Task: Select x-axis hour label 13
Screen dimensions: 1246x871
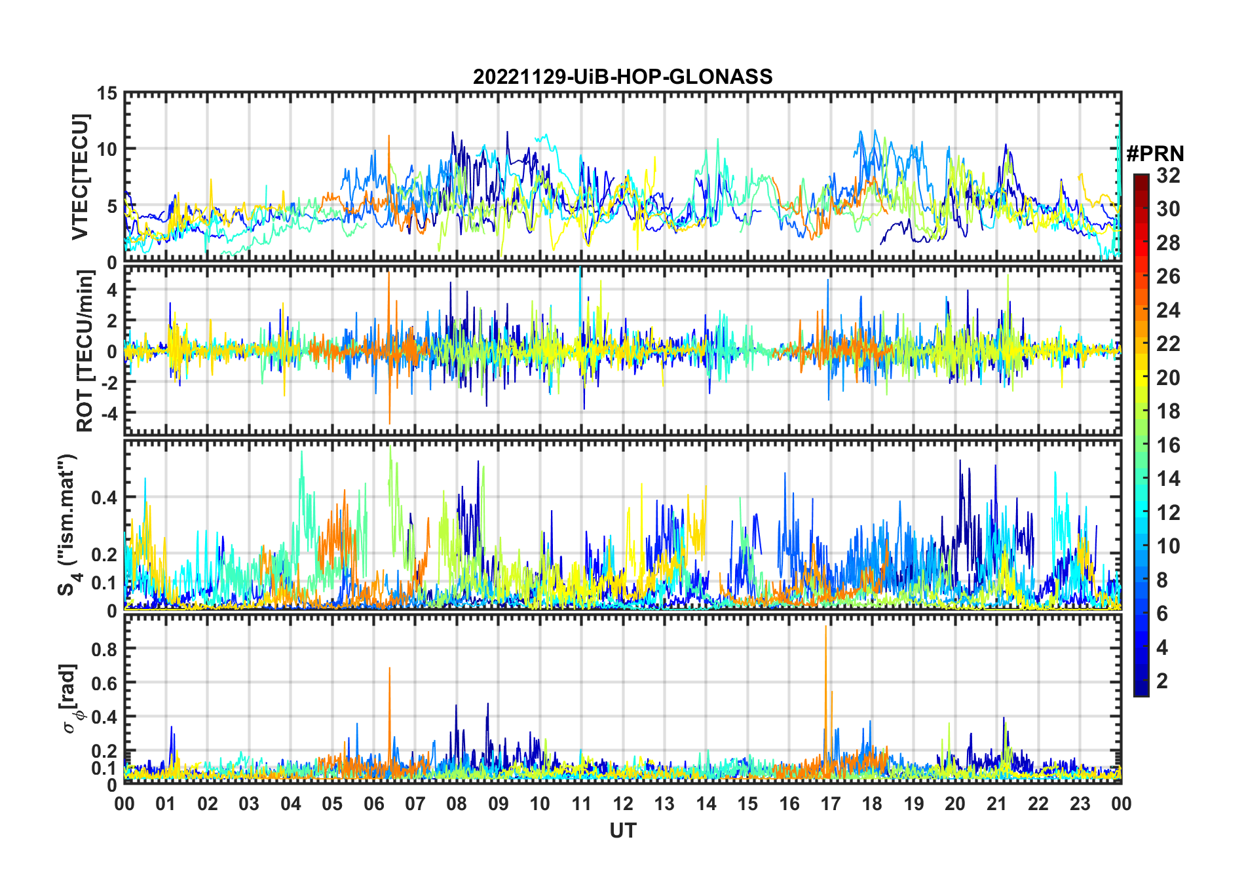Action: pyautogui.click(x=664, y=804)
